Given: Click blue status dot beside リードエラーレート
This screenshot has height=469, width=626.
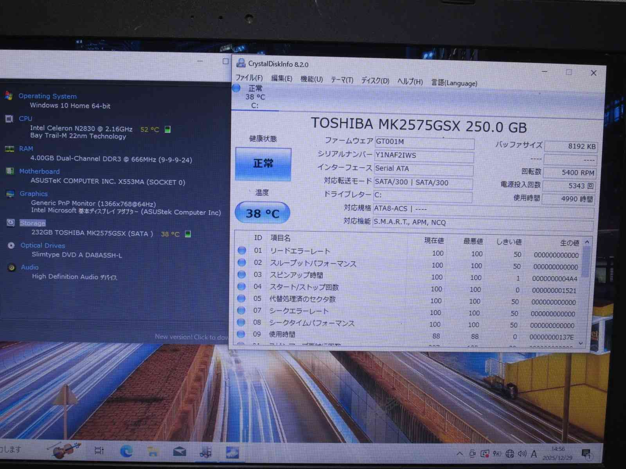Looking at the screenshot, I should (x=241, y=250).
